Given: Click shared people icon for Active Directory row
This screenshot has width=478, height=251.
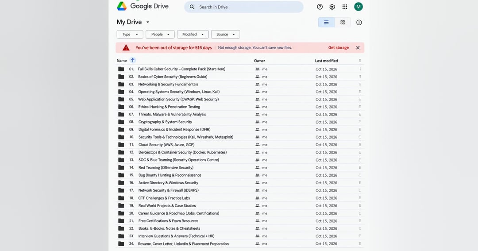Looking at the screenshot, I should point(258,183).
